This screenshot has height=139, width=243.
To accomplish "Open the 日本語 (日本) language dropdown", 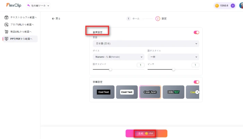I will [146, 44].
